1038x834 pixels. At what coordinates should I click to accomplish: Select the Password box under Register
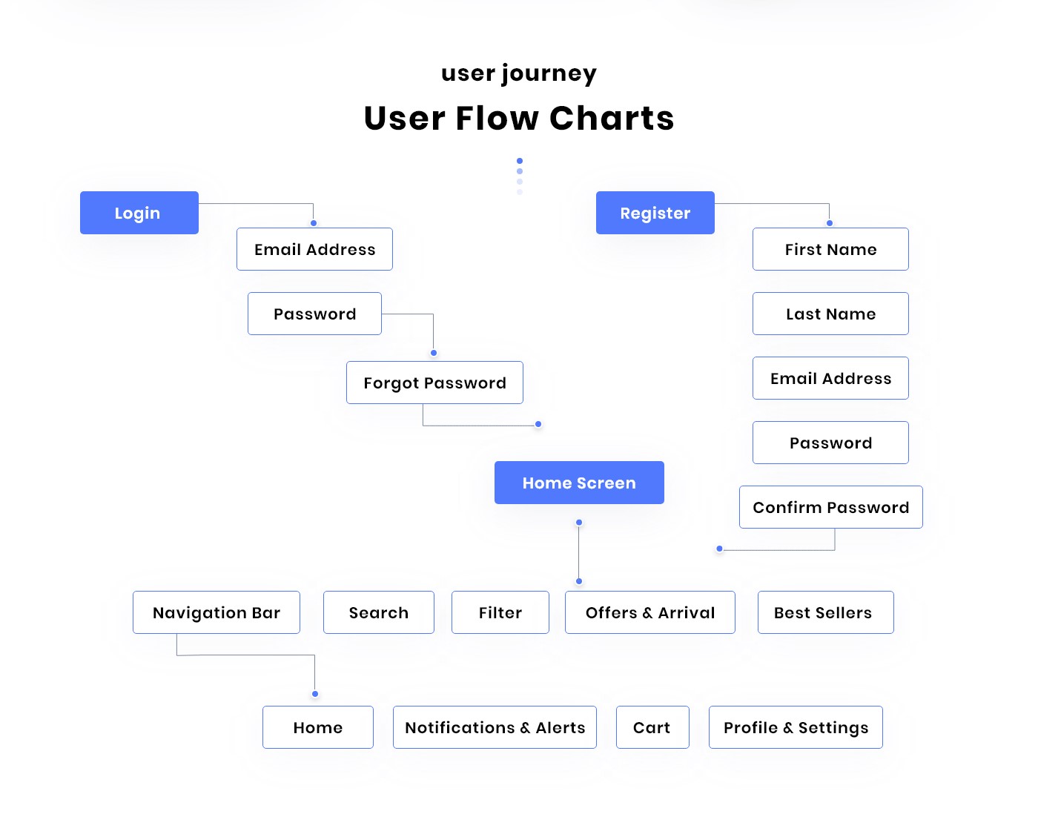pyautogui.click(x=830, y=443)
